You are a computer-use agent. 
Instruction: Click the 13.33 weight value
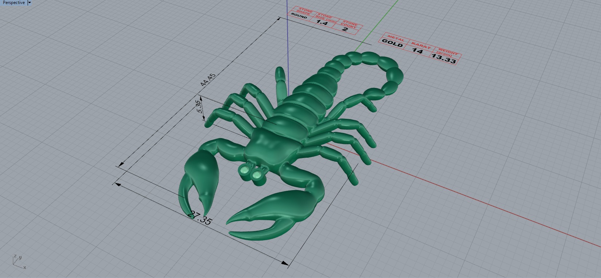click(x=444, y=58)
